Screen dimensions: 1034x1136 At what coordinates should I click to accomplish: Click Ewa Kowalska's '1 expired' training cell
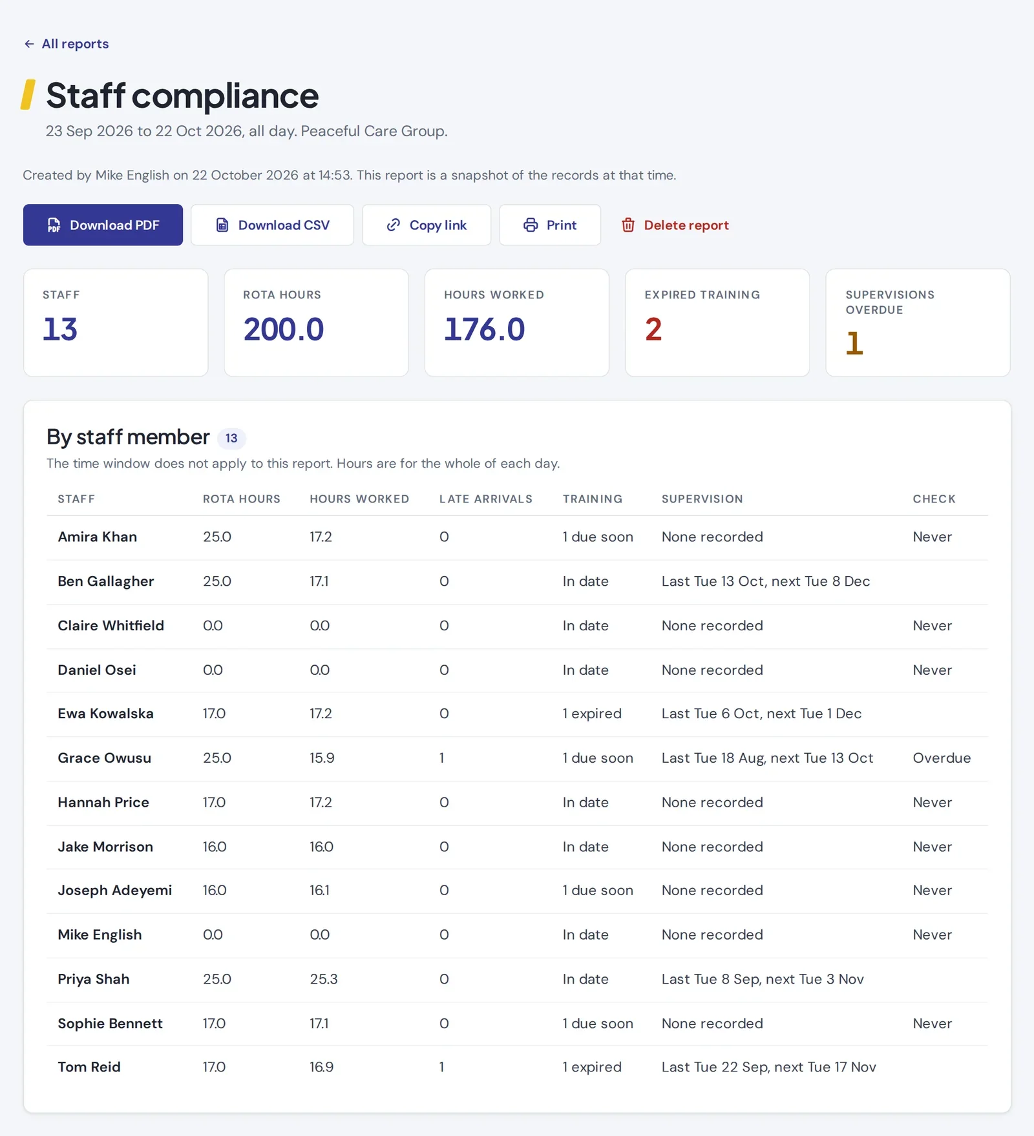592,714
